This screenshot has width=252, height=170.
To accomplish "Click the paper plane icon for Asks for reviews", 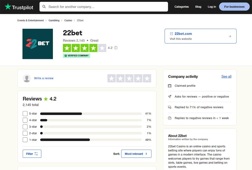I will coord(170,97).
